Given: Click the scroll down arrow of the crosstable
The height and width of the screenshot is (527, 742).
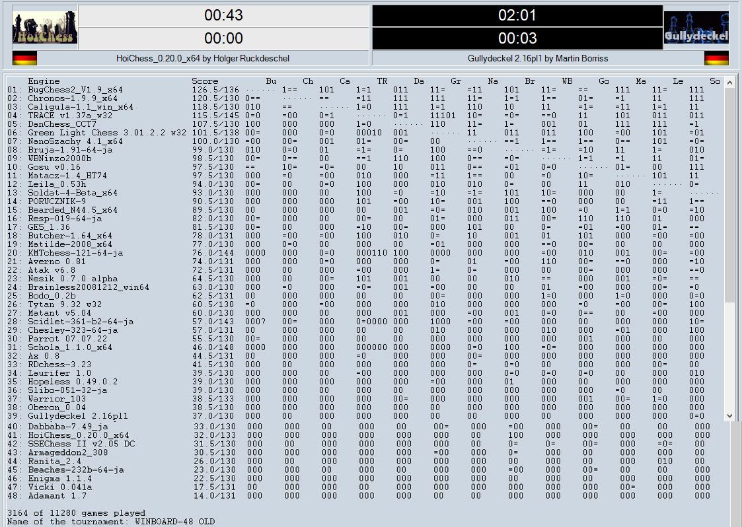Looking at the screenshot, I should click(729, 416).
